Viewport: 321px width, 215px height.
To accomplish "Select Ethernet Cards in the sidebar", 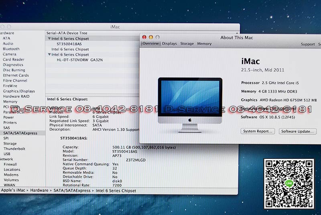I will pos(16,75).
